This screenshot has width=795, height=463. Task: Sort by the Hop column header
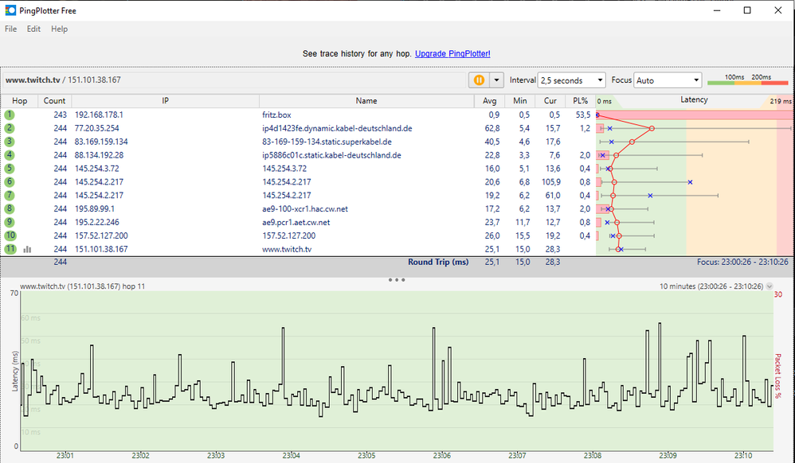click(x=19, y=101)
